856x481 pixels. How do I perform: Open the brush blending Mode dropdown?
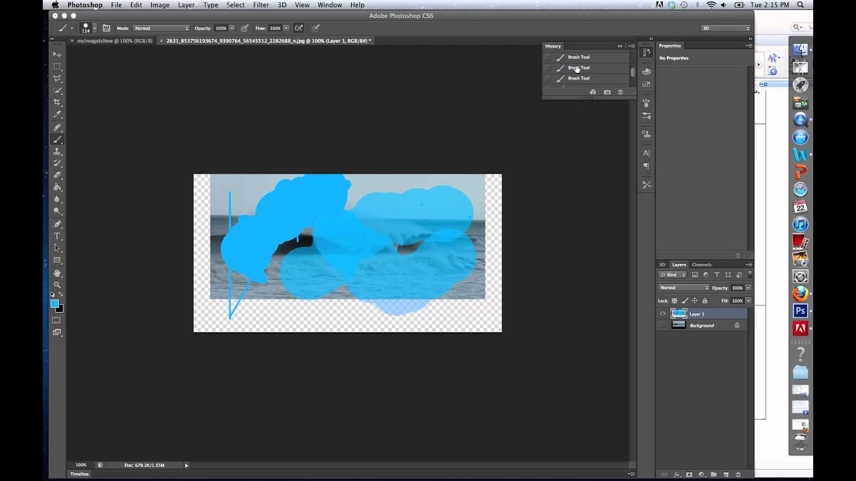click(x=161, y=28)
